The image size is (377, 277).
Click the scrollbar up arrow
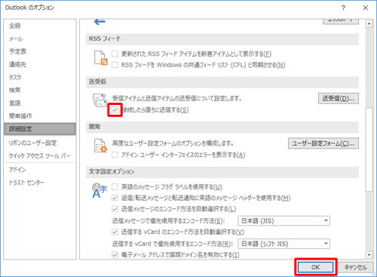pyautogui.click(x=369, y=23)
